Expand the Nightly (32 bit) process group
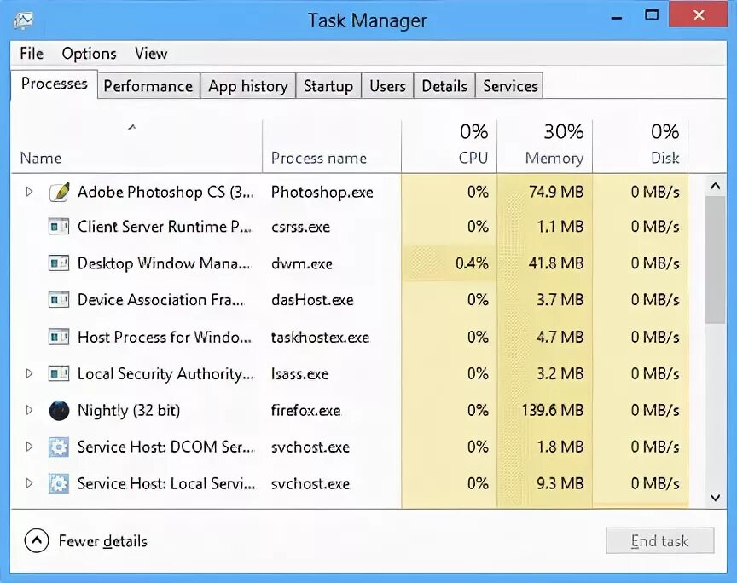Screen dimensions: 737x583 coord(29,410)
